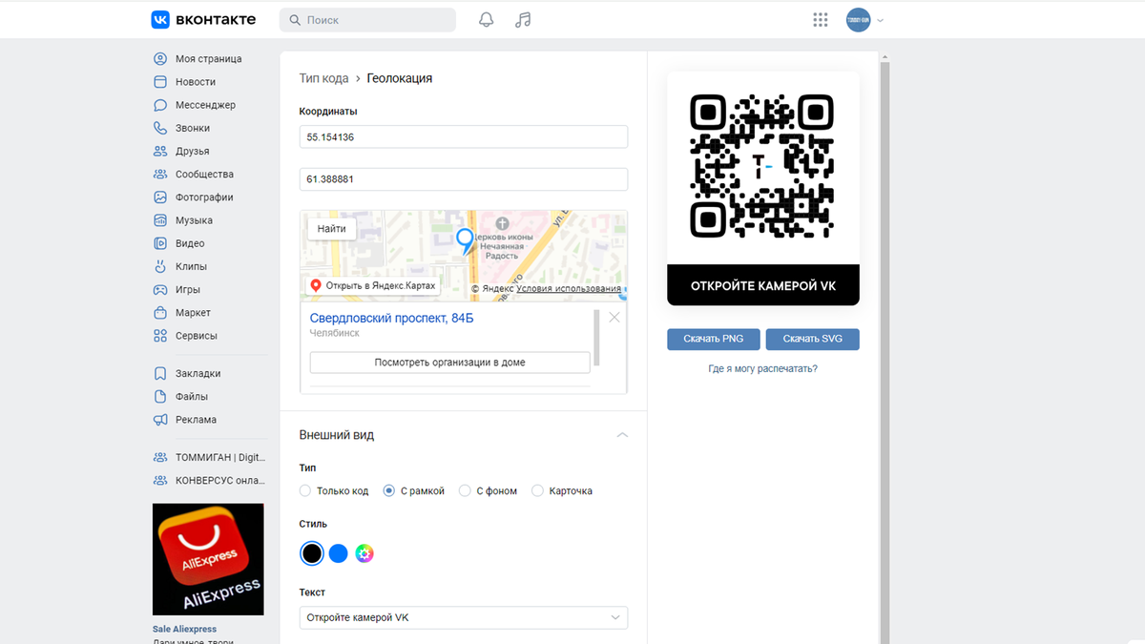Select the С фоном radio button

pyautogui.click(x=465, y=490)
